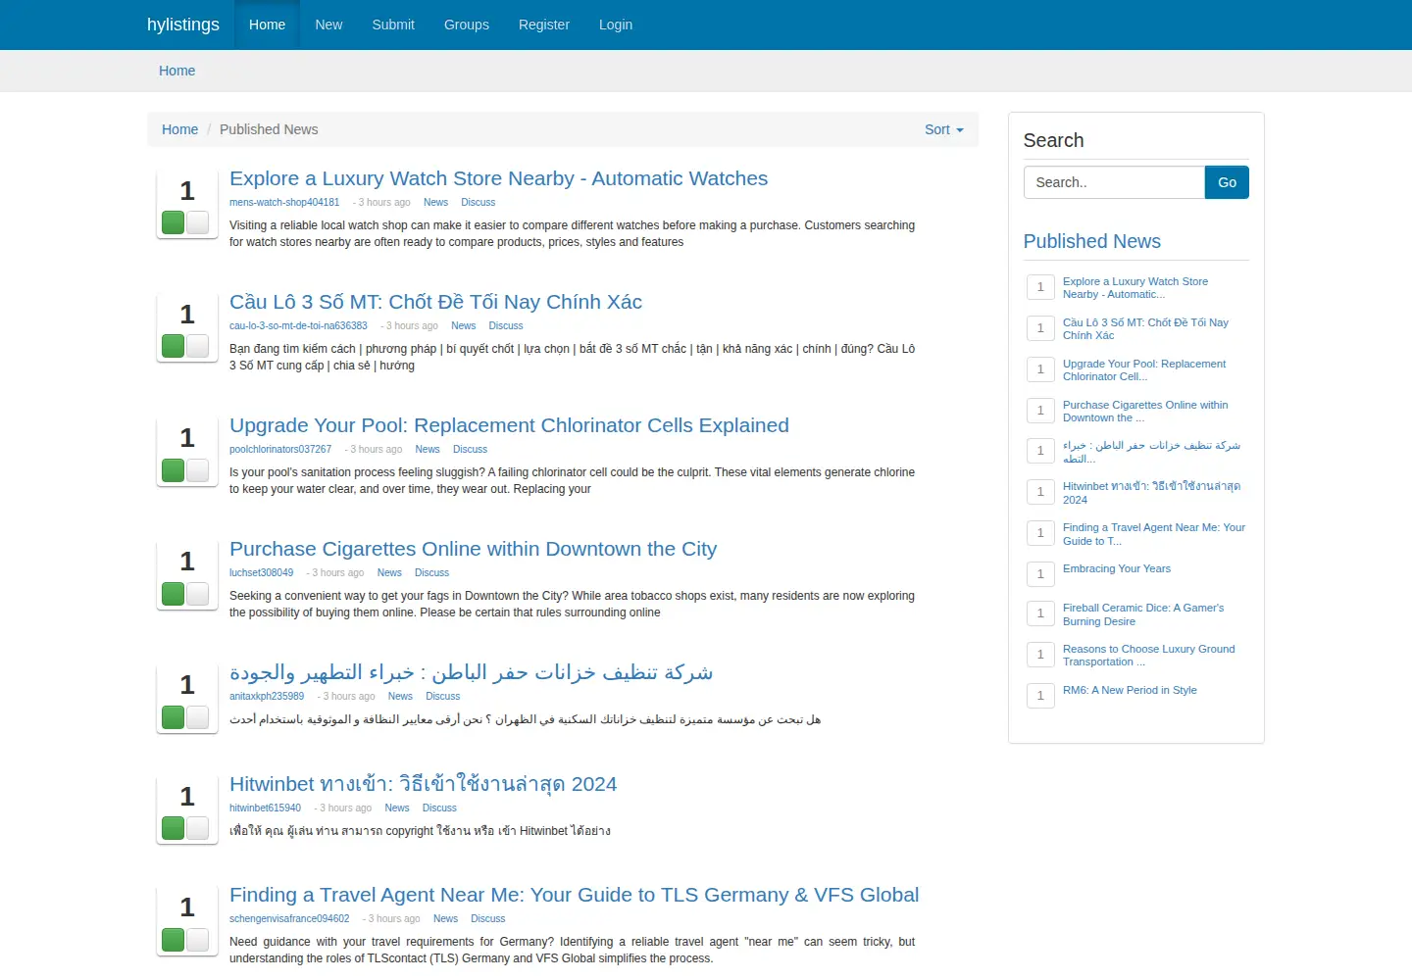Open the Login page from navbar
This screenshot has width=1412, height=980.
pyautogui.click(x=616, y=24)
